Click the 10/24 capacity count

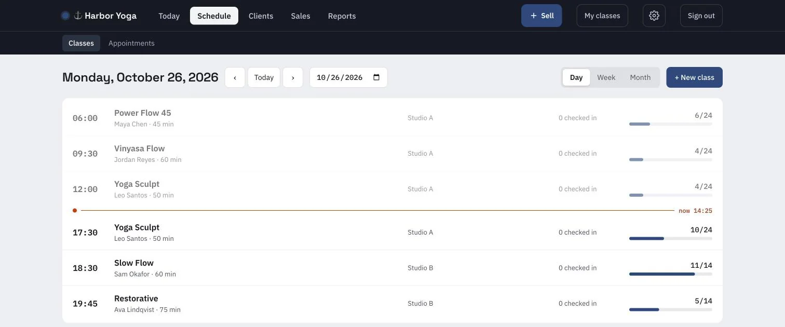click(x=701, y=230)
